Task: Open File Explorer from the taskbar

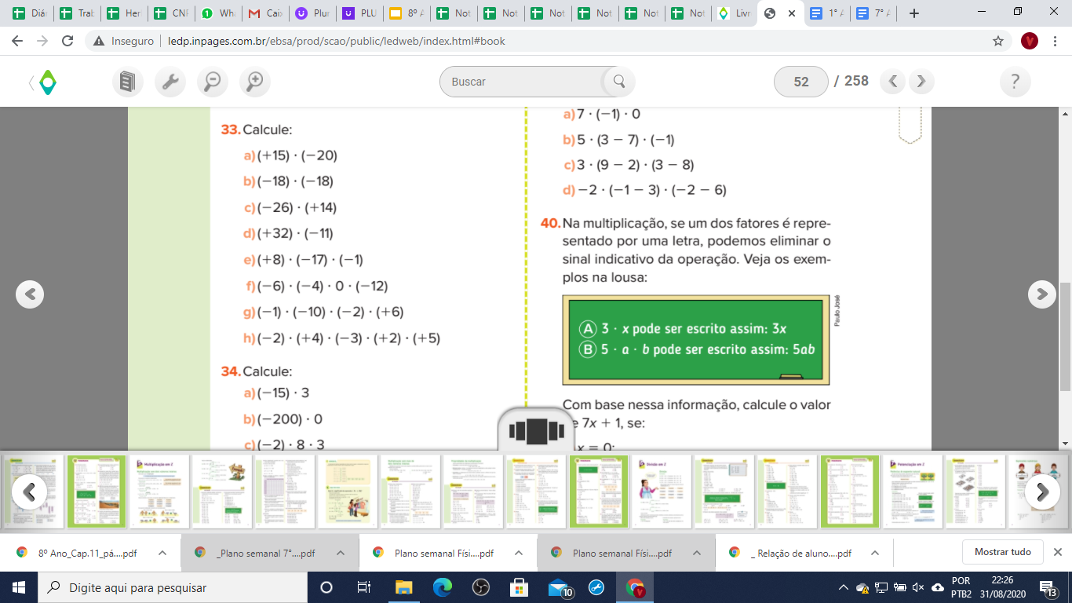Action: [x=403, y=587]
